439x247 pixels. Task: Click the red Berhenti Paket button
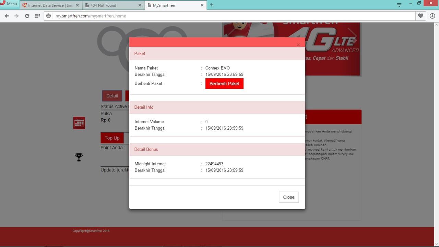click(x=224, y=84)
